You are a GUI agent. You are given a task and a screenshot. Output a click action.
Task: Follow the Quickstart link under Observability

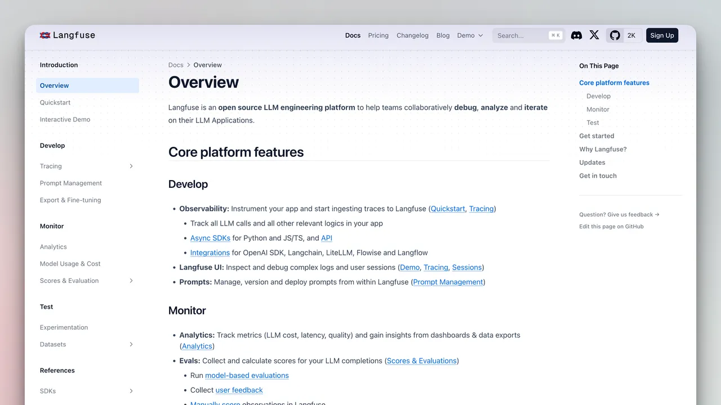point(448,209)
